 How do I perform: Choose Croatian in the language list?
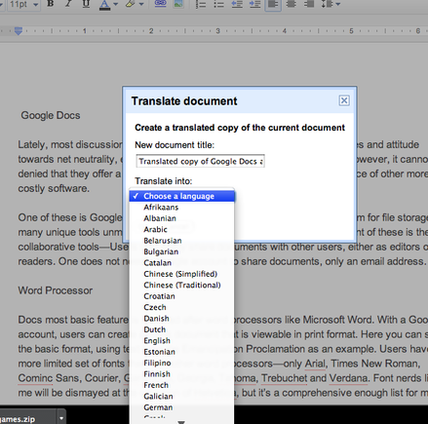(x=182, y=296)
